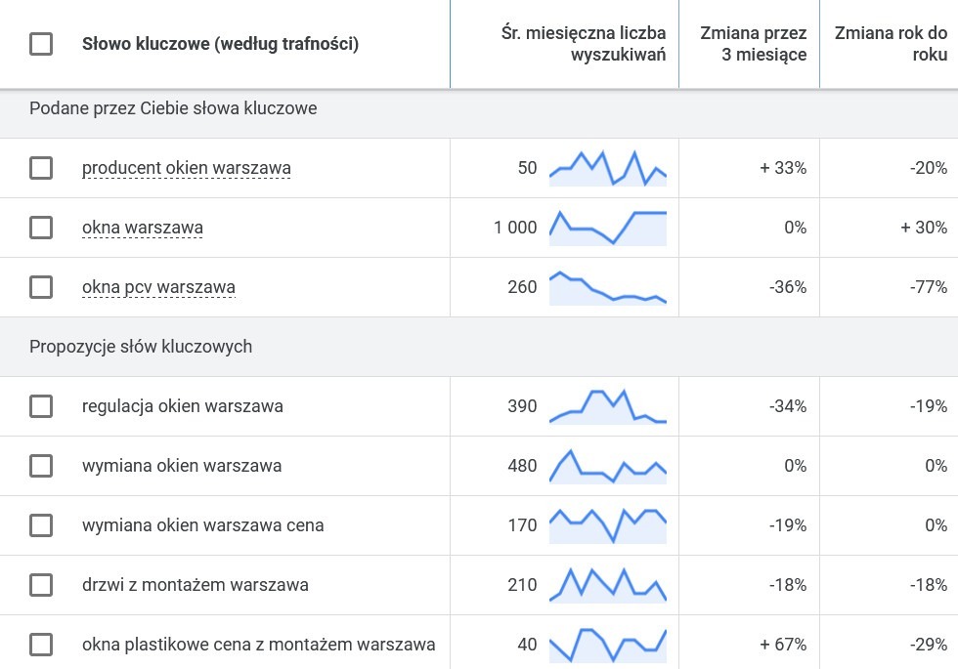Screen dimensions: 958x669
Task: Check the 'producent okien warszawa' row checkbox
Action: pos(41,168)
